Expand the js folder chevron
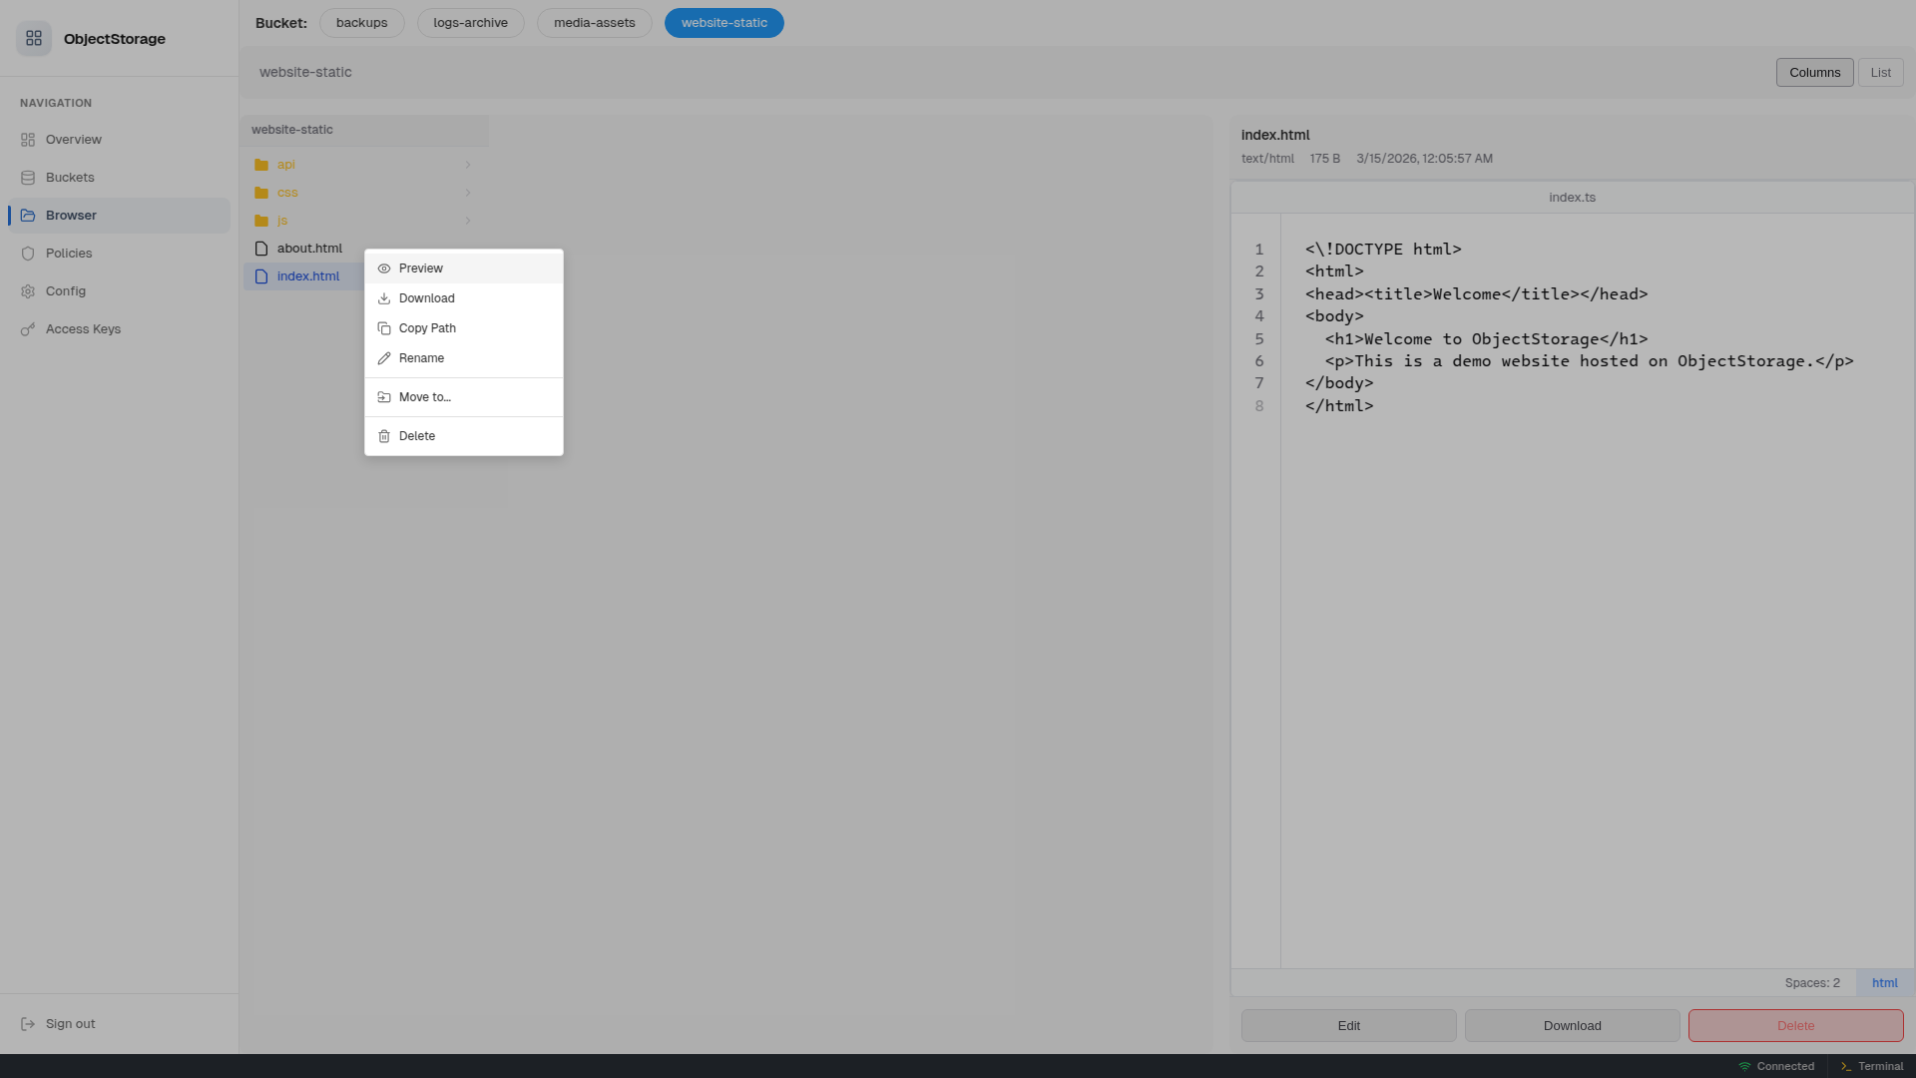This screenshot has height=1078, width=1916. tap(468, 221)
